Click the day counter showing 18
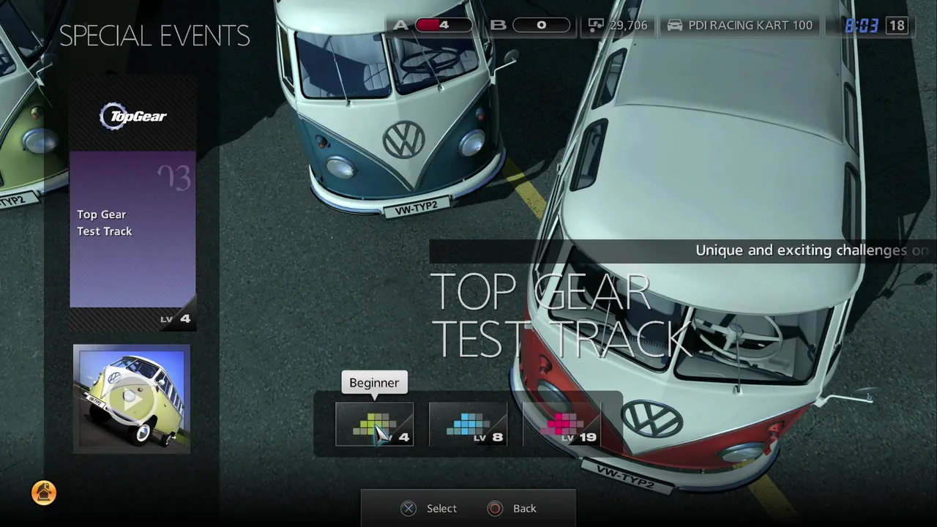 (x=897, y=26)
